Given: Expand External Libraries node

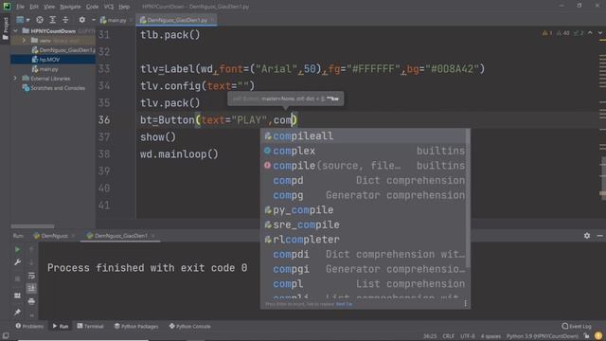Looking at the screenshot, I should point(15,79).
